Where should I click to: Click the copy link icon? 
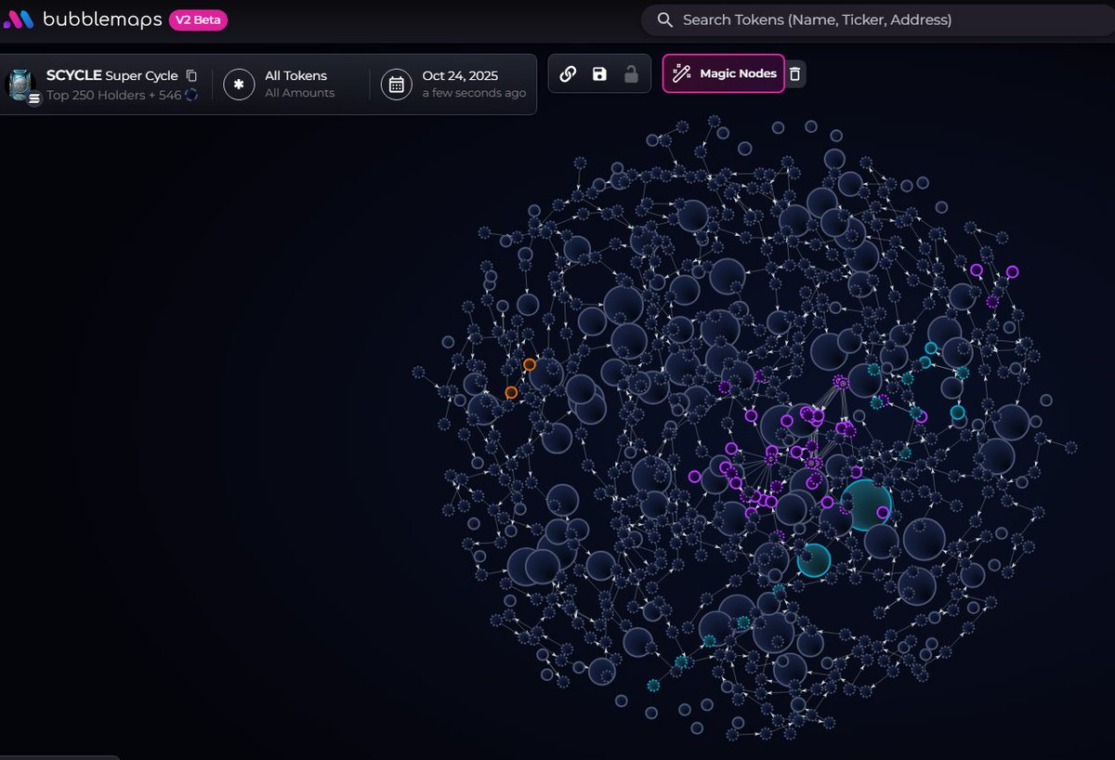pos(568,74)
